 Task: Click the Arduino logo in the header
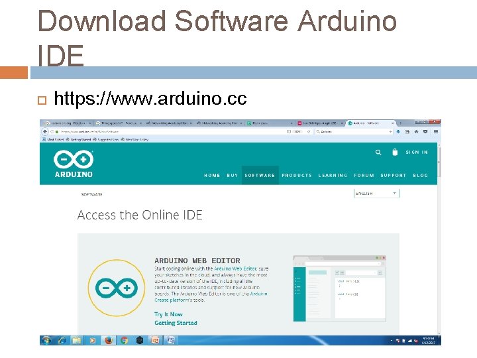(x=74, y=164)
